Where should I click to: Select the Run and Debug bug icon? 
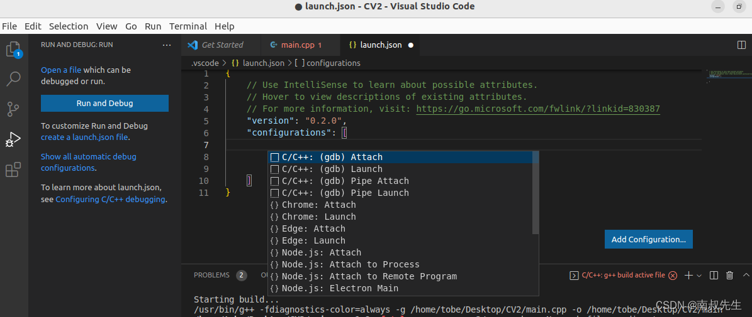13,139
